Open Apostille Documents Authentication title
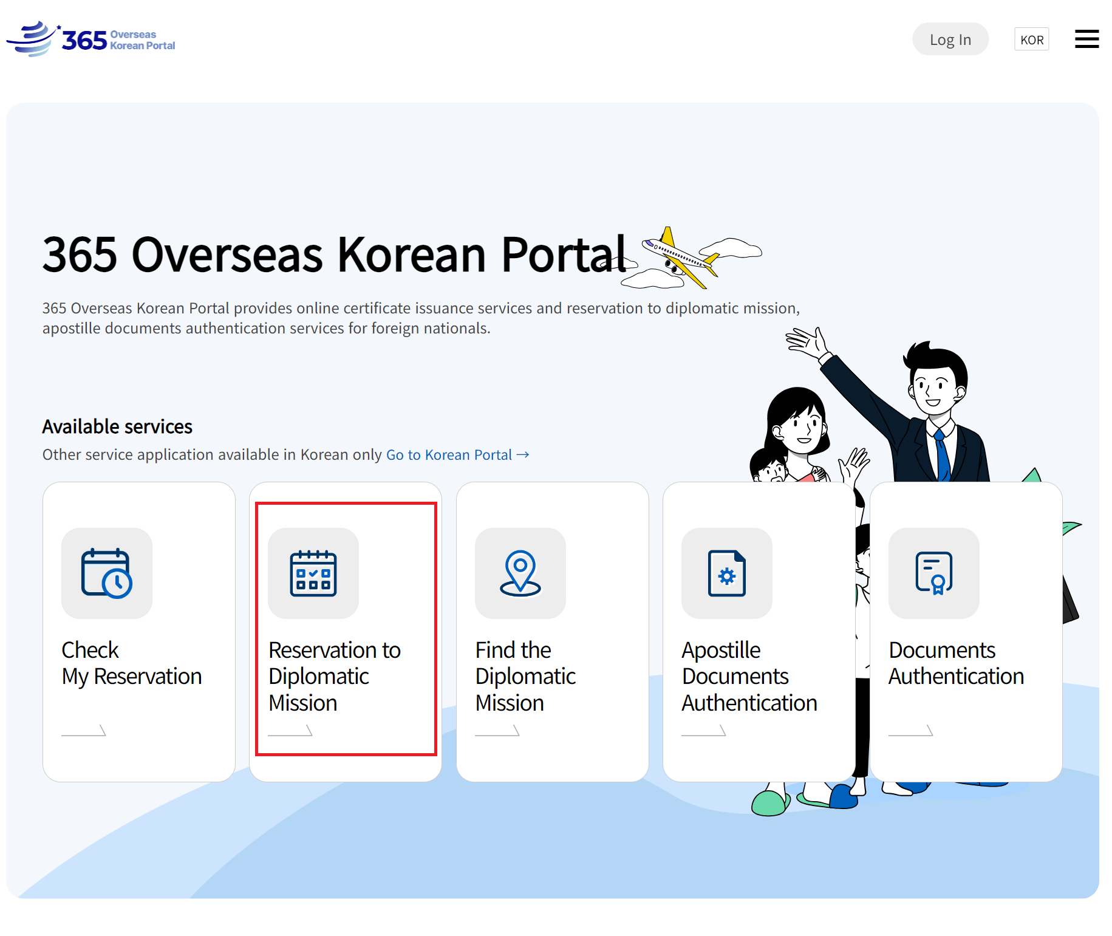The image size is (1112, 936). tap(749, 677)
